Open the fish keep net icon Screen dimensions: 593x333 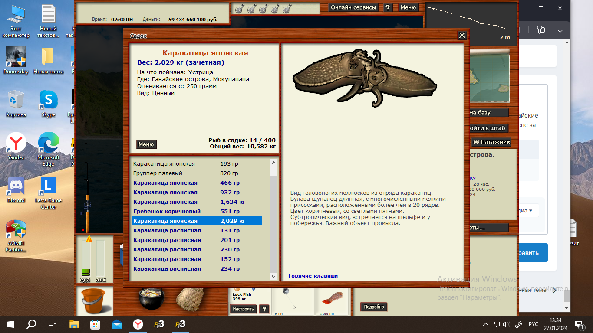[190, 300]
